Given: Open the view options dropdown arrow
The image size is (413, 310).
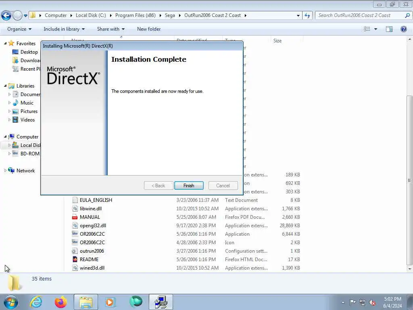Looking at the screenshot, I should tap(375, 29).
